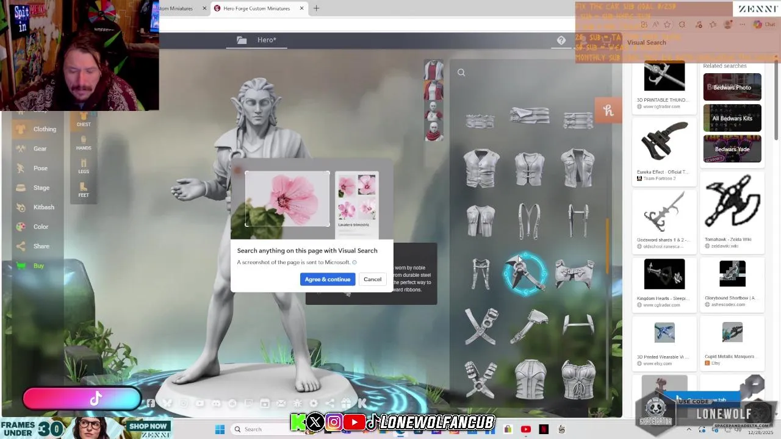Click the browser favorites star icon

[x=667, y=24]
